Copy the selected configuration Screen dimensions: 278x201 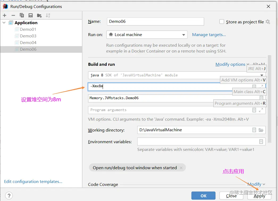pyautogui.click(x=22, y=16)
